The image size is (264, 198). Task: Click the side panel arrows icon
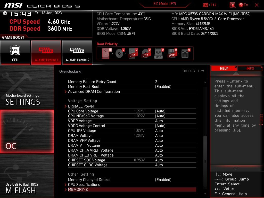click(x=261, y=125)
